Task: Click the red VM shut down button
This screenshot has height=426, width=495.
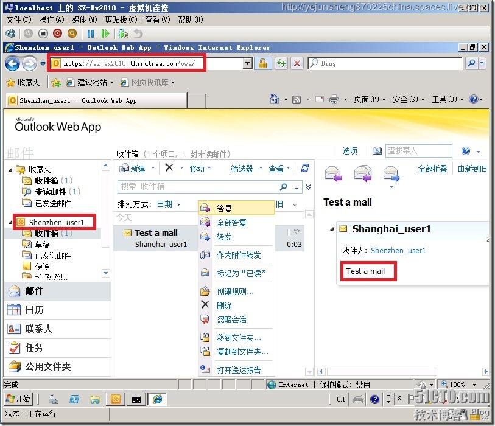Action: (x=57, y=33)
